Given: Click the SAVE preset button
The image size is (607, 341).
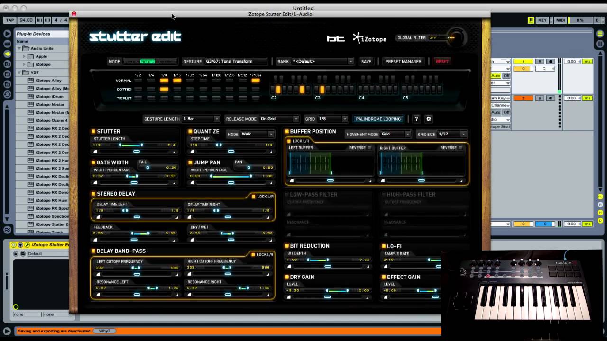Looking at the screenshot, I should click(366, 61).
